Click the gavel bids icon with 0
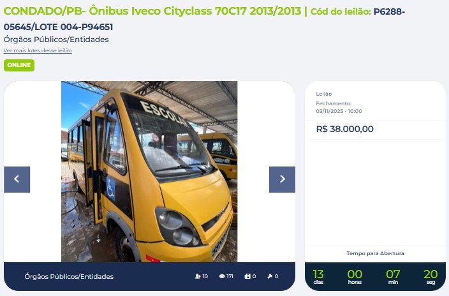The height and width of the screenshot is (296, 449). [270, 276]
